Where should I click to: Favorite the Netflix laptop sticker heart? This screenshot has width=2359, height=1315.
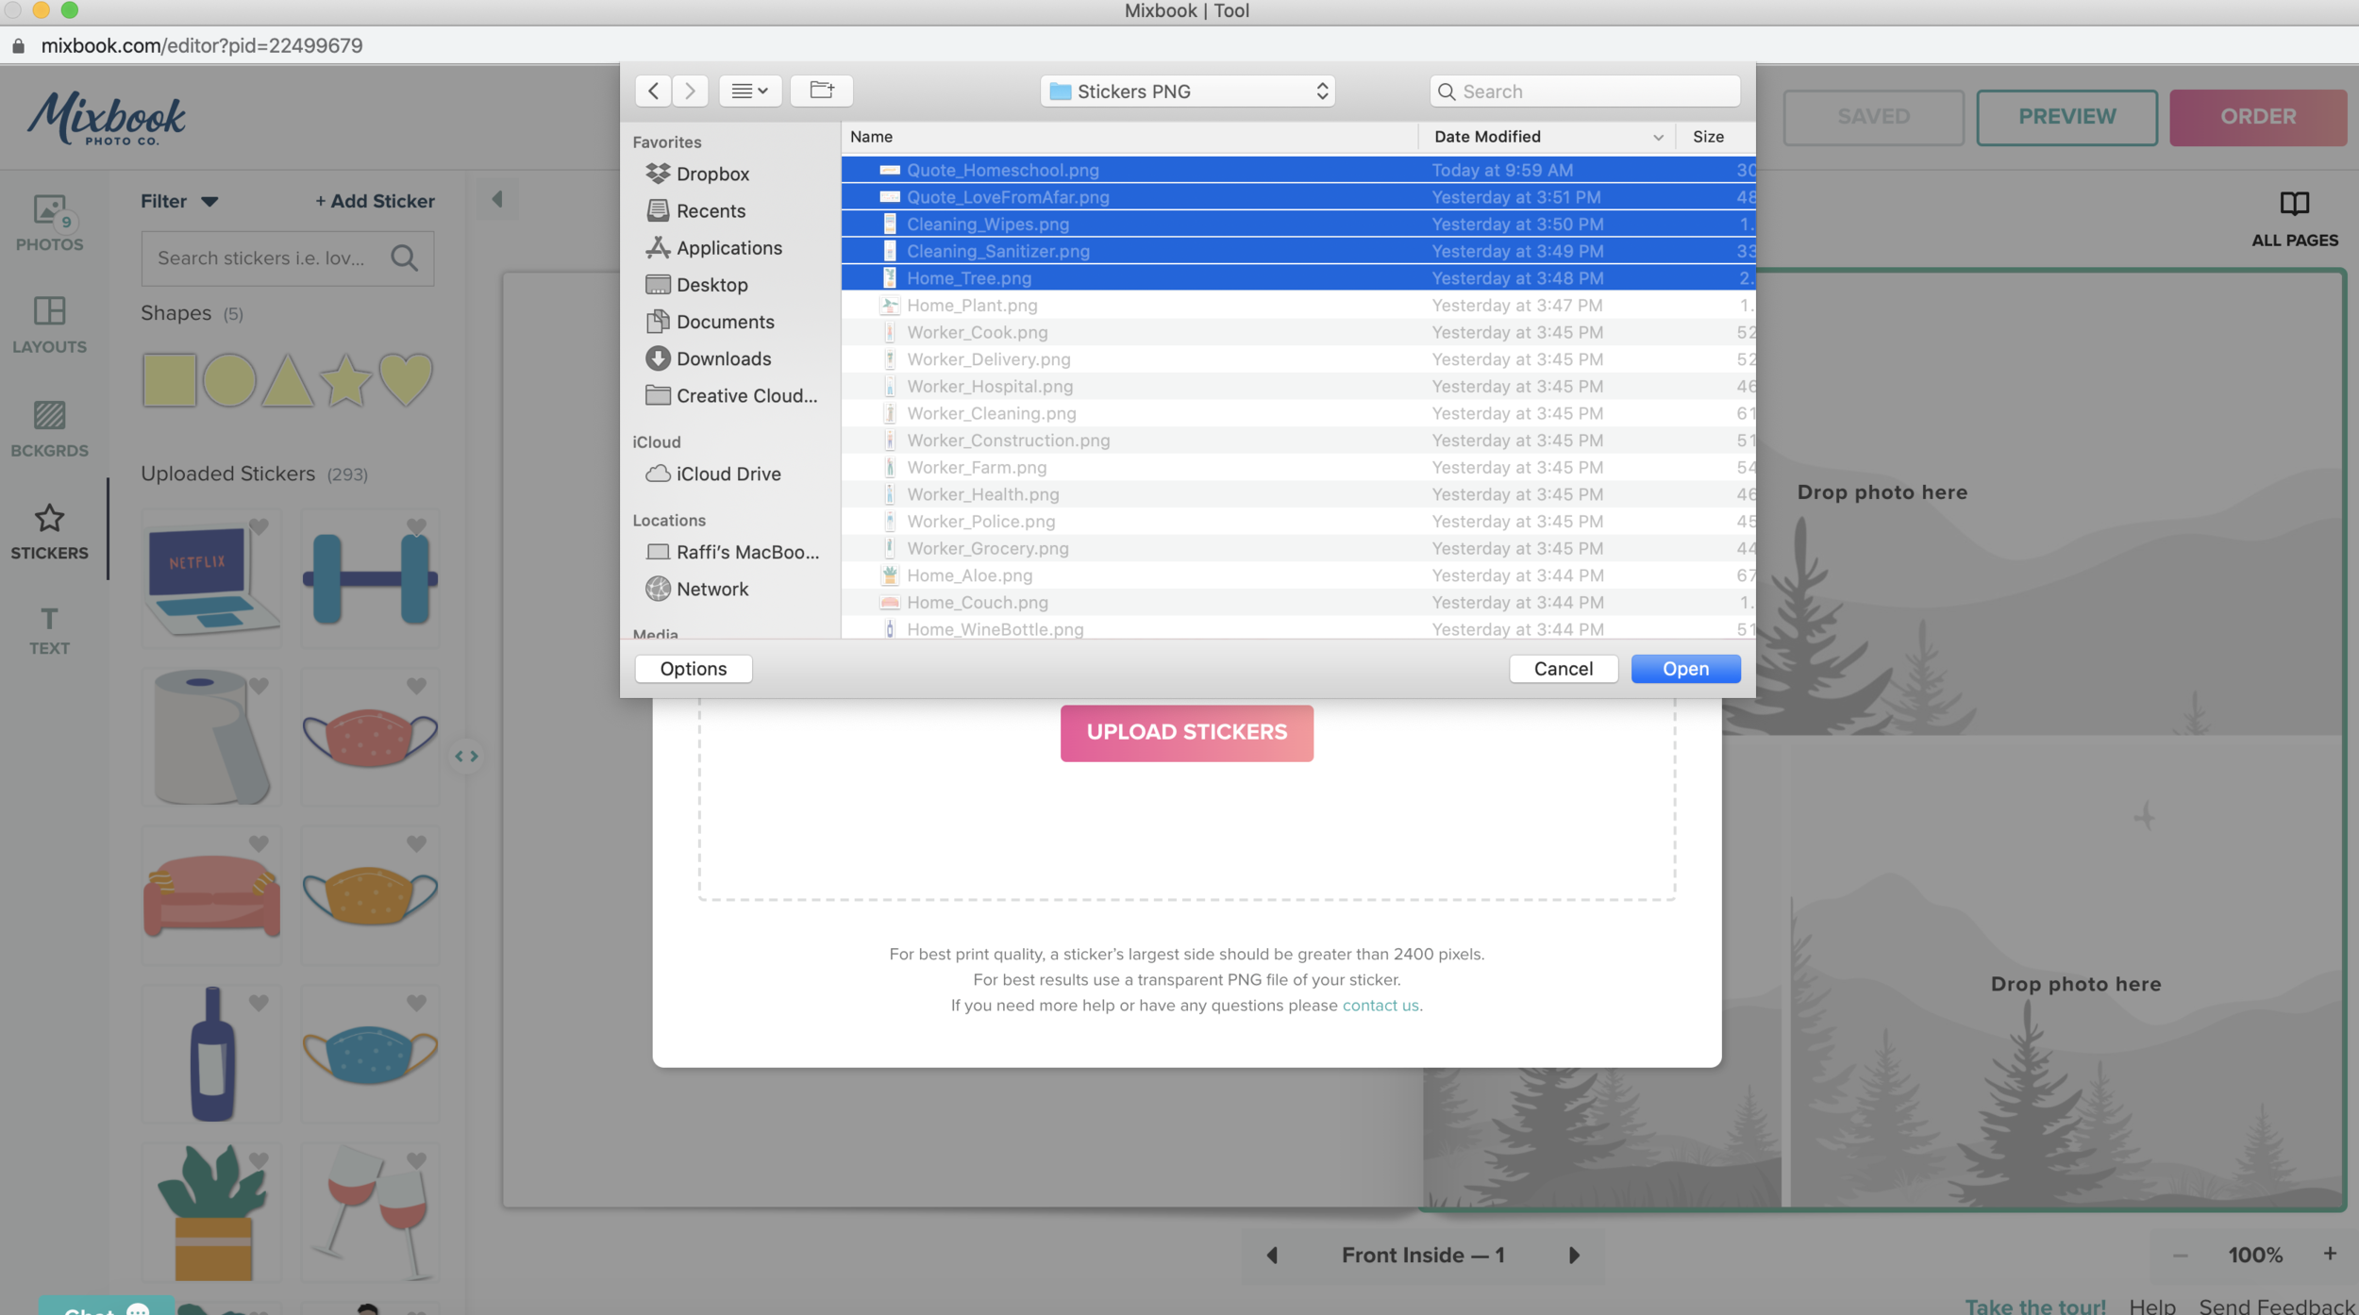(259, 527)
